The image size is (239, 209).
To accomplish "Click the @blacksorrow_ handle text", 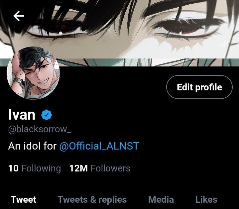I will pos(40,130).
